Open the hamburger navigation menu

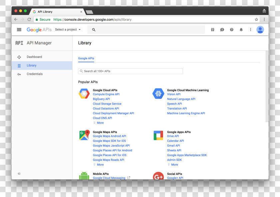click(19, 30)
